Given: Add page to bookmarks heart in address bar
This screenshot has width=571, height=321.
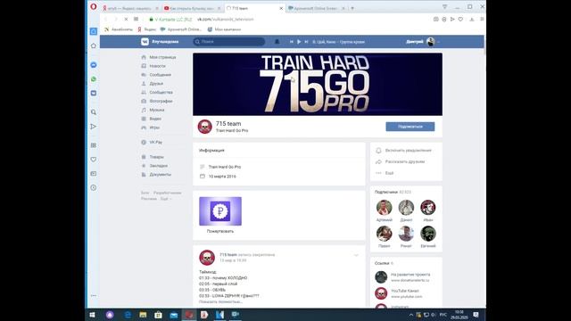Looking at the screenshot, I should pyautogui.click(x=460, y=20).
